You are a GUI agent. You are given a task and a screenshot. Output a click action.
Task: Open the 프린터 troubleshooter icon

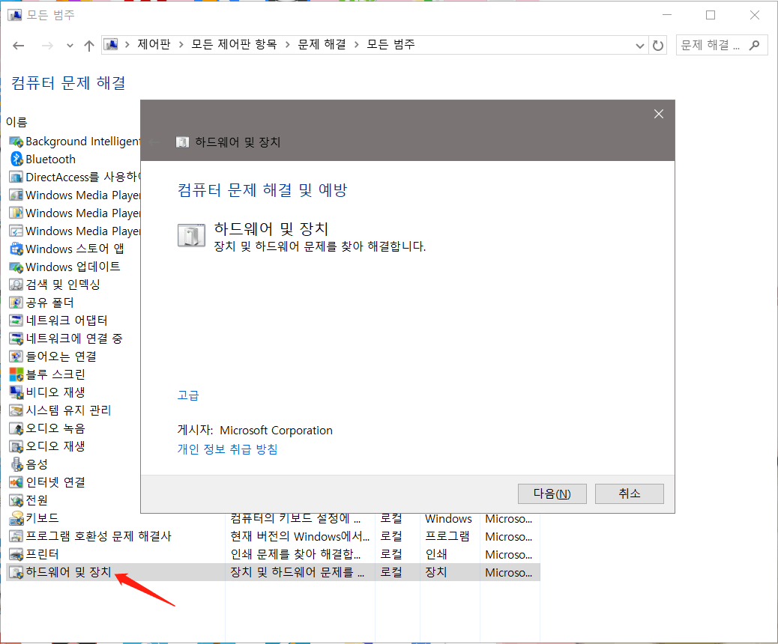coord(16,553)
